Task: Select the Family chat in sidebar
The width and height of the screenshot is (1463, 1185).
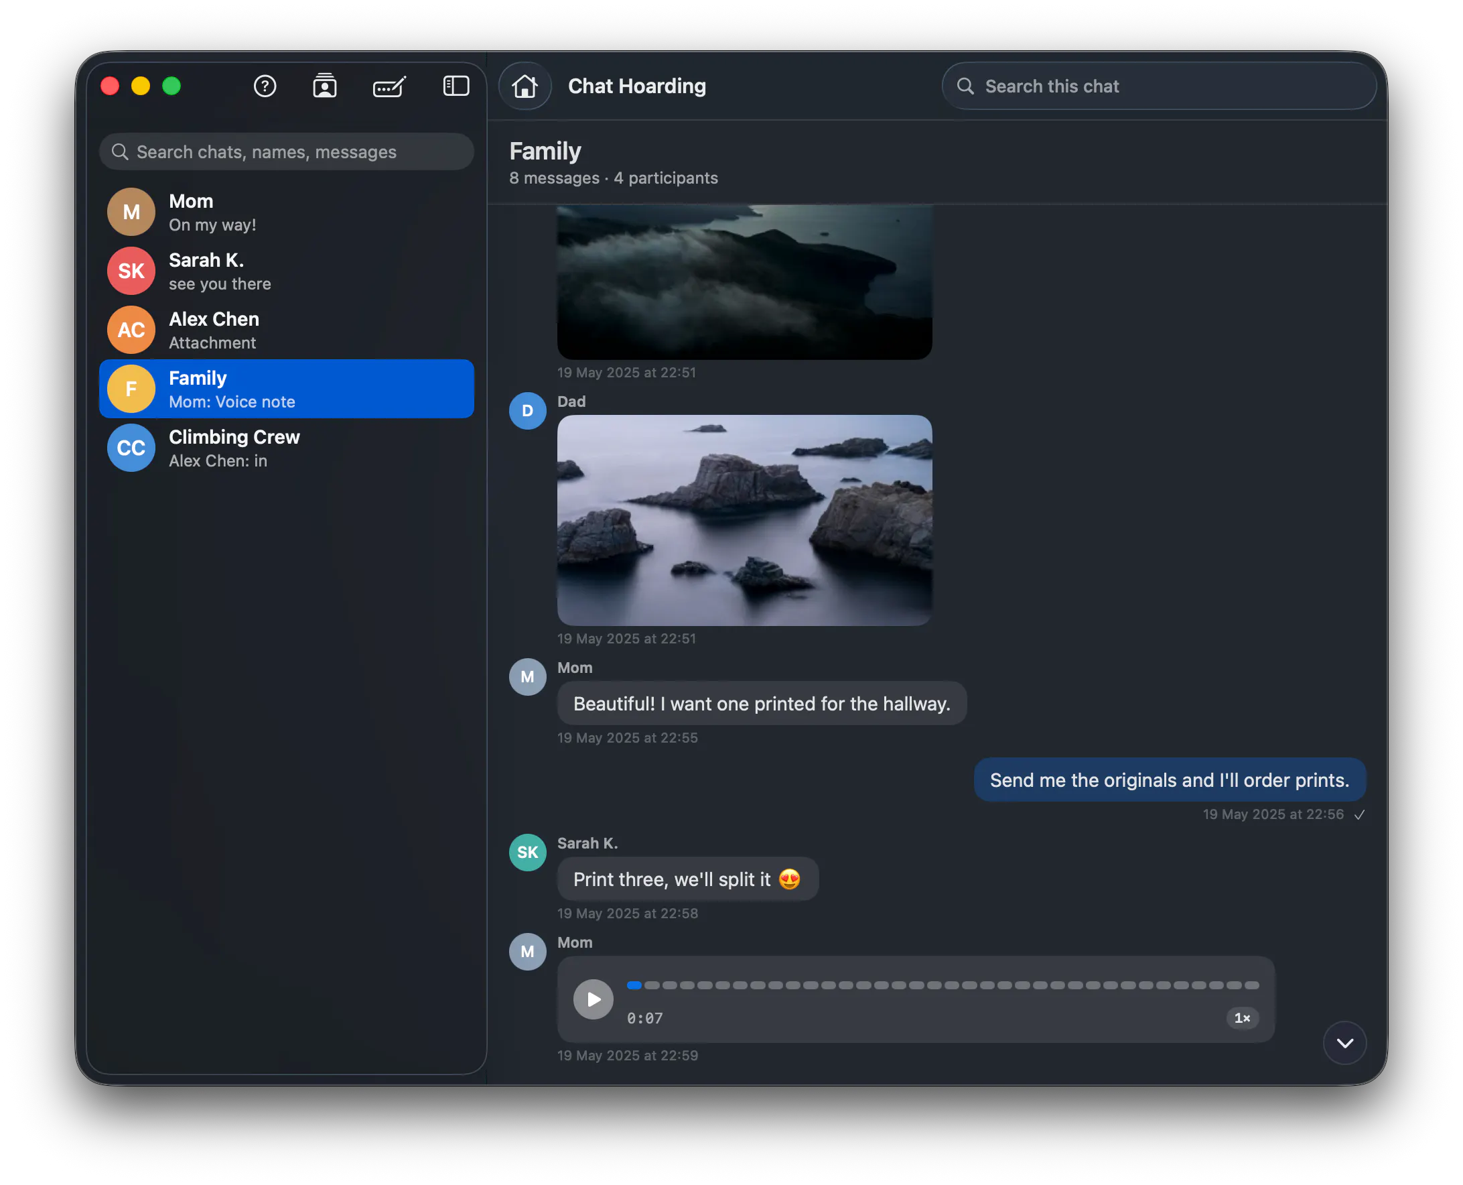Action: point(287,388)
